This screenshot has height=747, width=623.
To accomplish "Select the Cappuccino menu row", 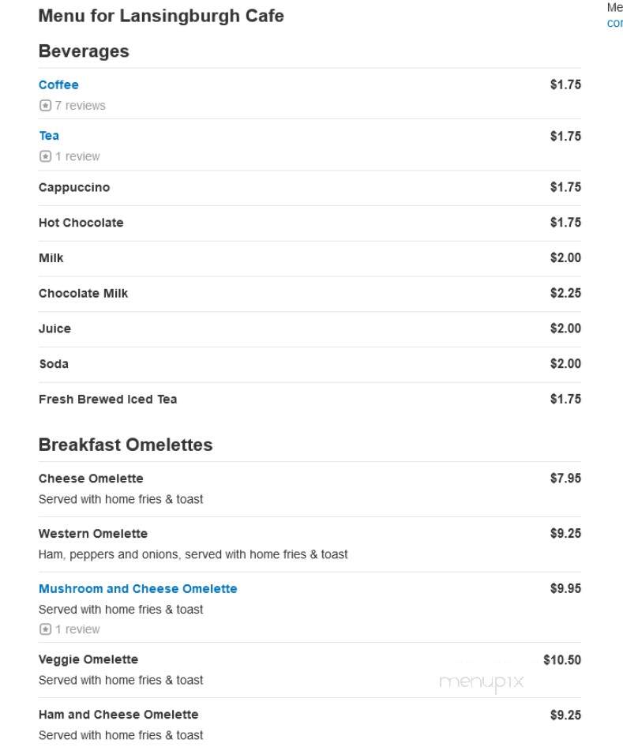I will pyautogui.click(x=310, y=188).
